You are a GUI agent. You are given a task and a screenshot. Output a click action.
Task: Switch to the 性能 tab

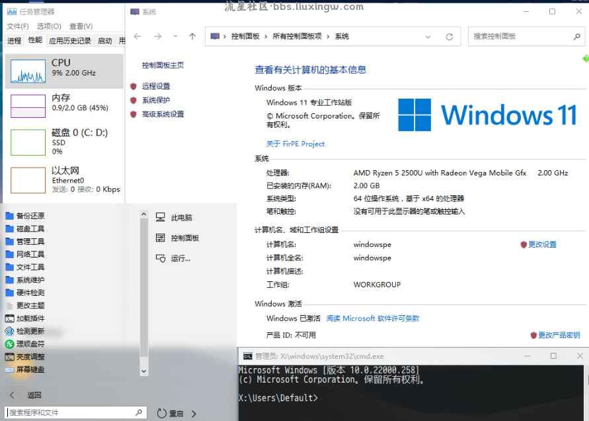tap(35, 40)
